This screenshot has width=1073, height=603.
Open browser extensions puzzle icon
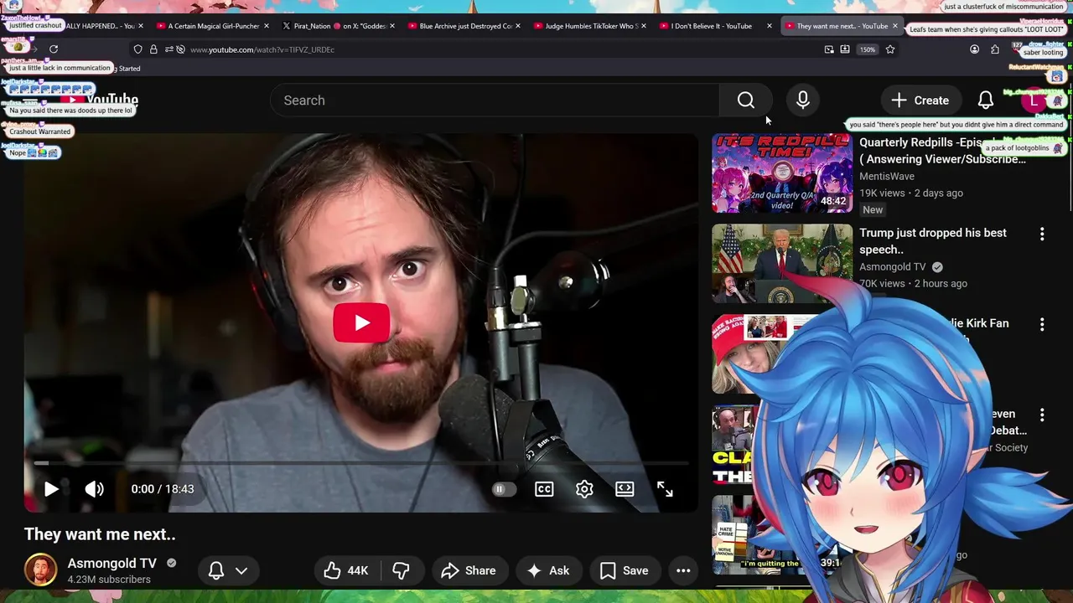point(994,49)
